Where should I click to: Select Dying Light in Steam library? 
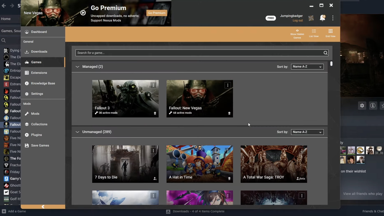click(x=12, y=51)
